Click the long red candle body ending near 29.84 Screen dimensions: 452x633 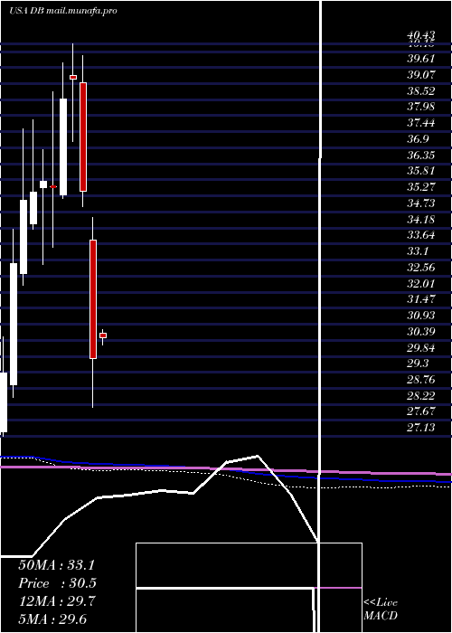click(93, 299)
